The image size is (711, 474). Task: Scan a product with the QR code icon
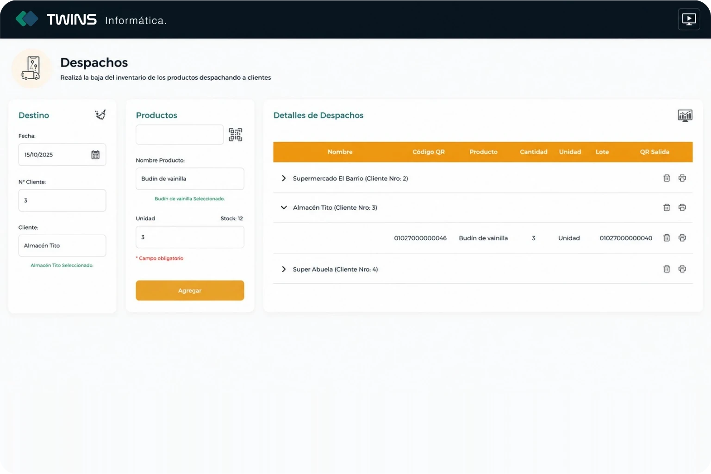[236, 135]
